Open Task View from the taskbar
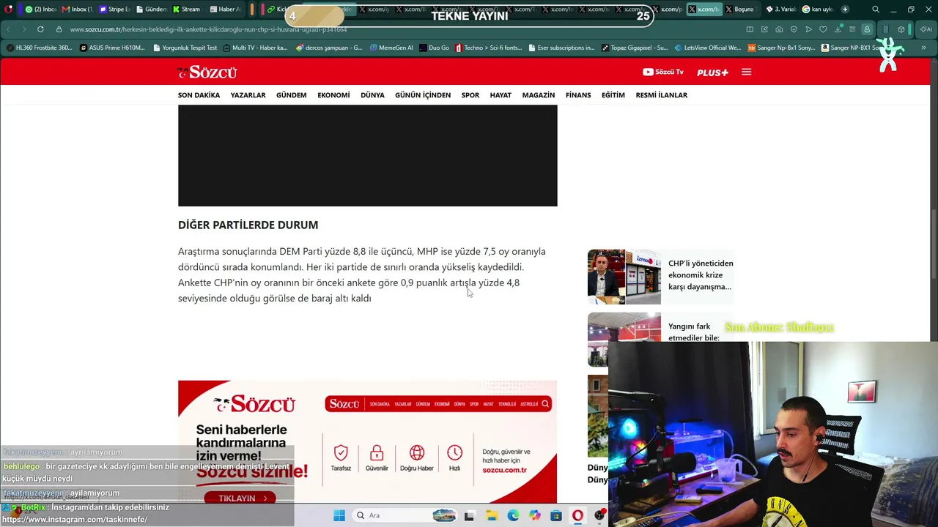The width and height of the screenshot is (938, 527). click(x=470, y=515)
